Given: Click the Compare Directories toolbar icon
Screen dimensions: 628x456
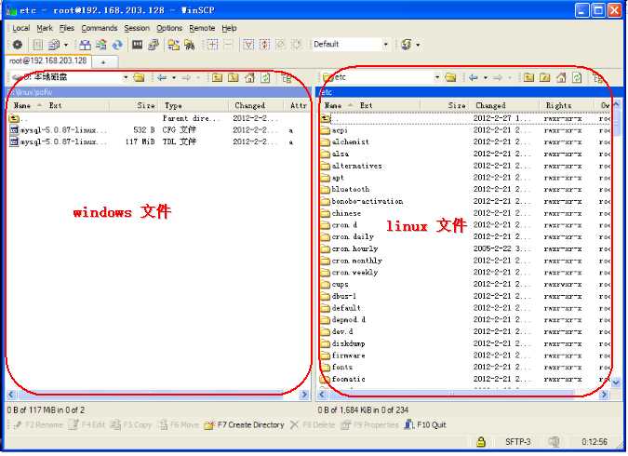Looking at the screenshot, I should click(x=85, y=45).
